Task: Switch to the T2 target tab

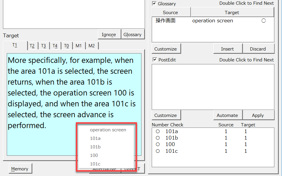Action: coord(32,46)
